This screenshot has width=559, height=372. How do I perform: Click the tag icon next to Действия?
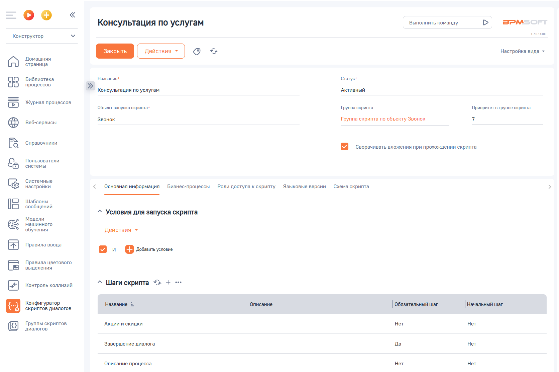(x=197, y=51)
